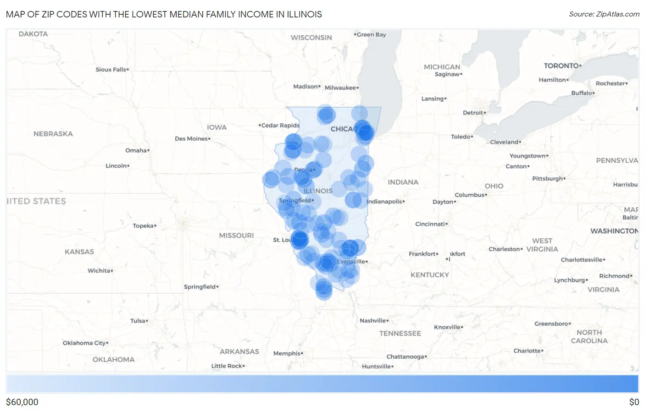This screenshot has width=645, height=412.
Task: Click the Madison city label
Action: 307,86
